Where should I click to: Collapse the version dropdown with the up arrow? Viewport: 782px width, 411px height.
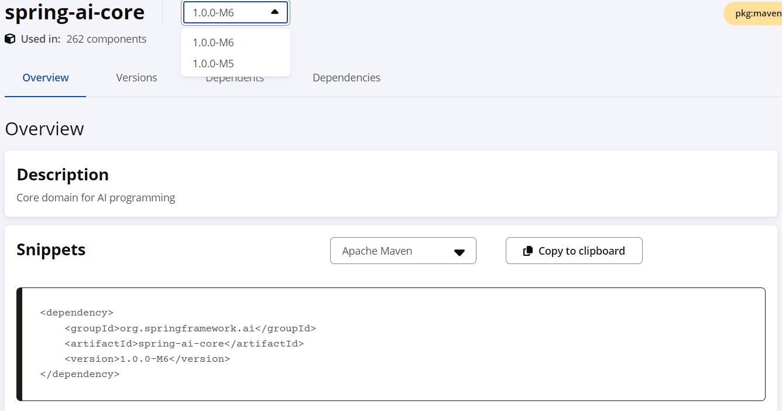275,12
